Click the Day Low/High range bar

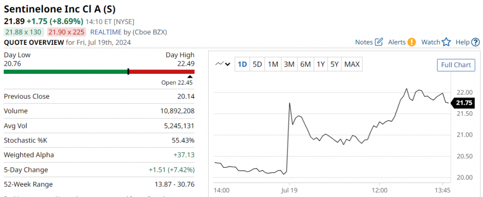(99, 71)
